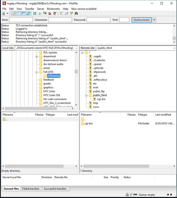Screen dimensions: 177x198
Task: Select the public_ftp remote folder
Action: 99,91
